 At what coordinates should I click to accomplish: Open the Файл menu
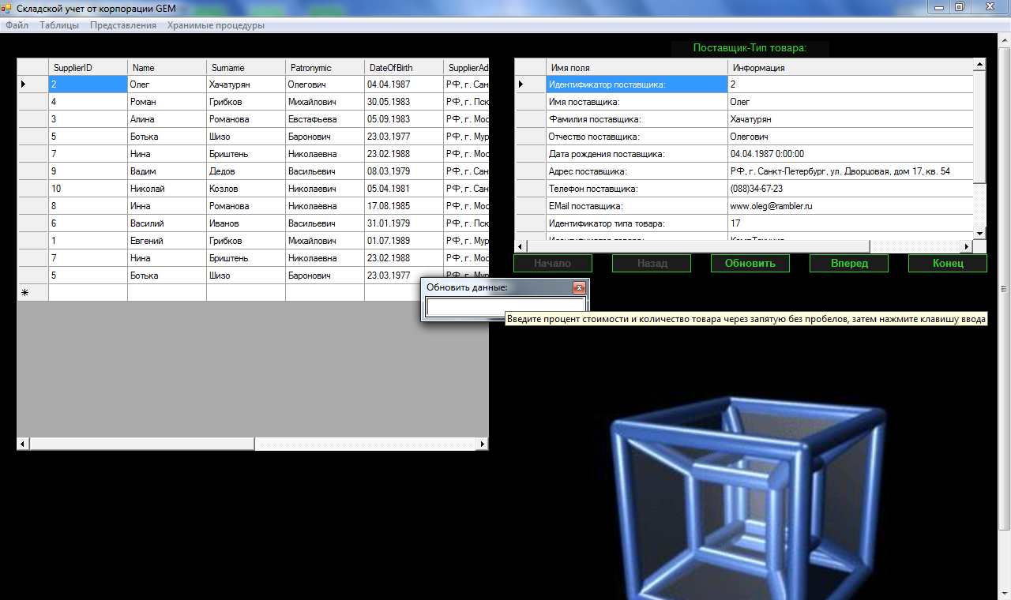17,25
